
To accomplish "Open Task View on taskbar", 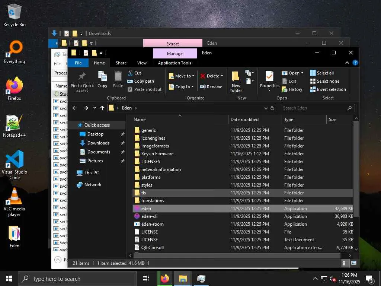I will pyautogui.click(x=146, y=279).
